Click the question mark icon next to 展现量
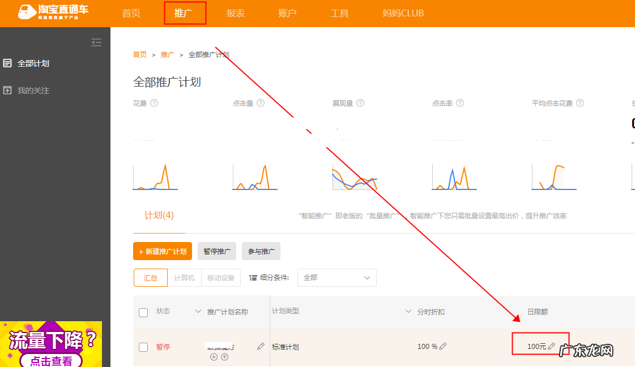 coord(361,103)
